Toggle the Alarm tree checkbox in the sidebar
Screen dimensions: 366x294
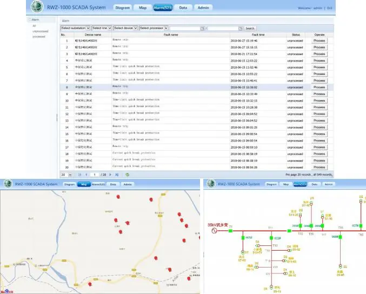pos(30,19)
